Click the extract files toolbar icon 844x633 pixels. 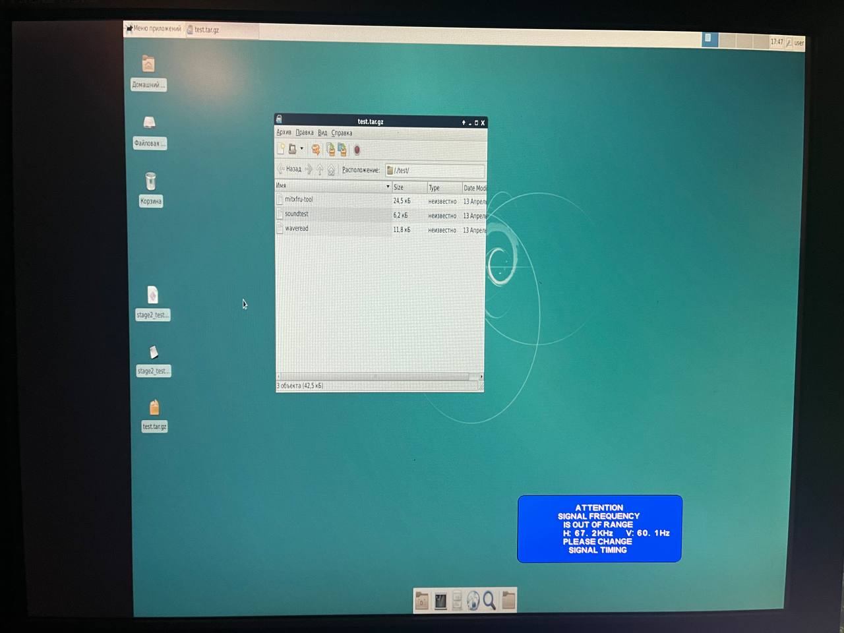click(316, 150)
